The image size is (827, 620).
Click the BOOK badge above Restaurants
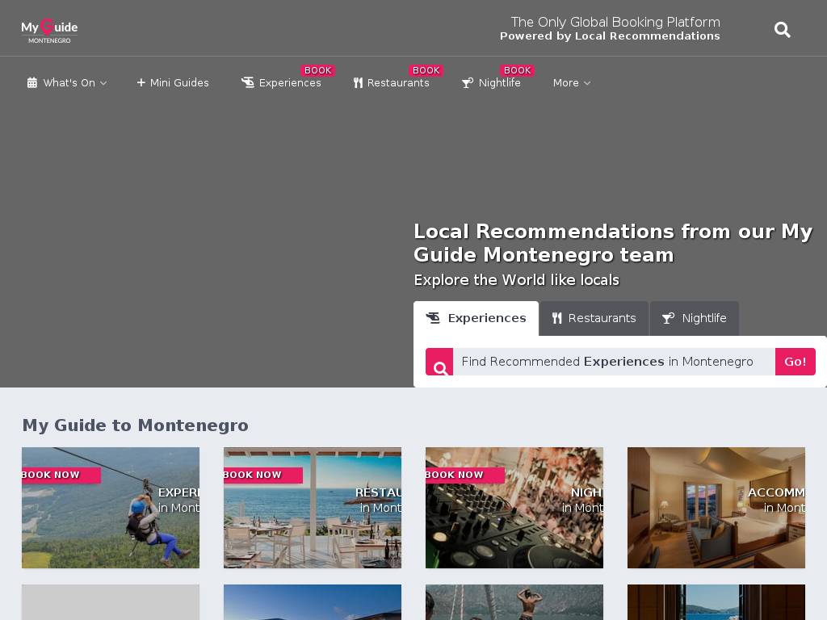(x=426, y=70)
